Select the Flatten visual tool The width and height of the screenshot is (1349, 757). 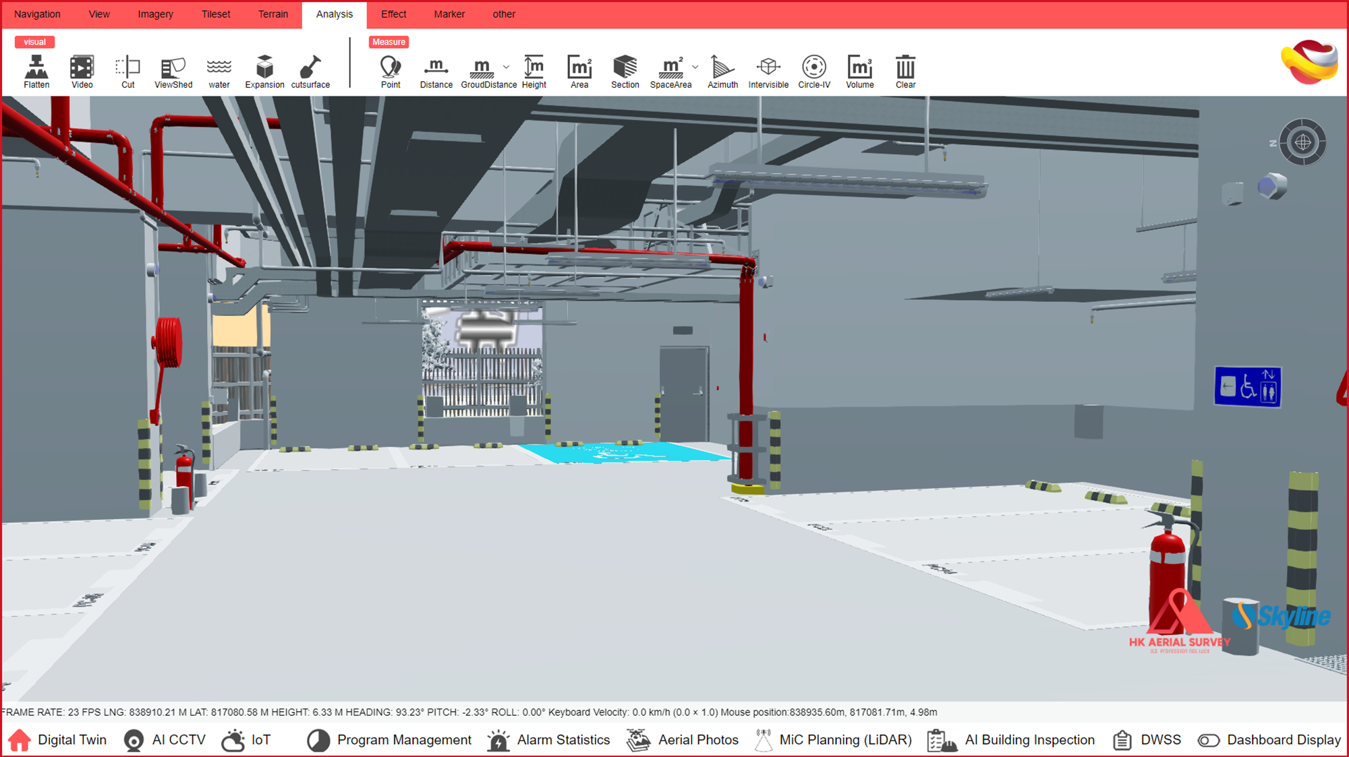[x=36, y=71]
